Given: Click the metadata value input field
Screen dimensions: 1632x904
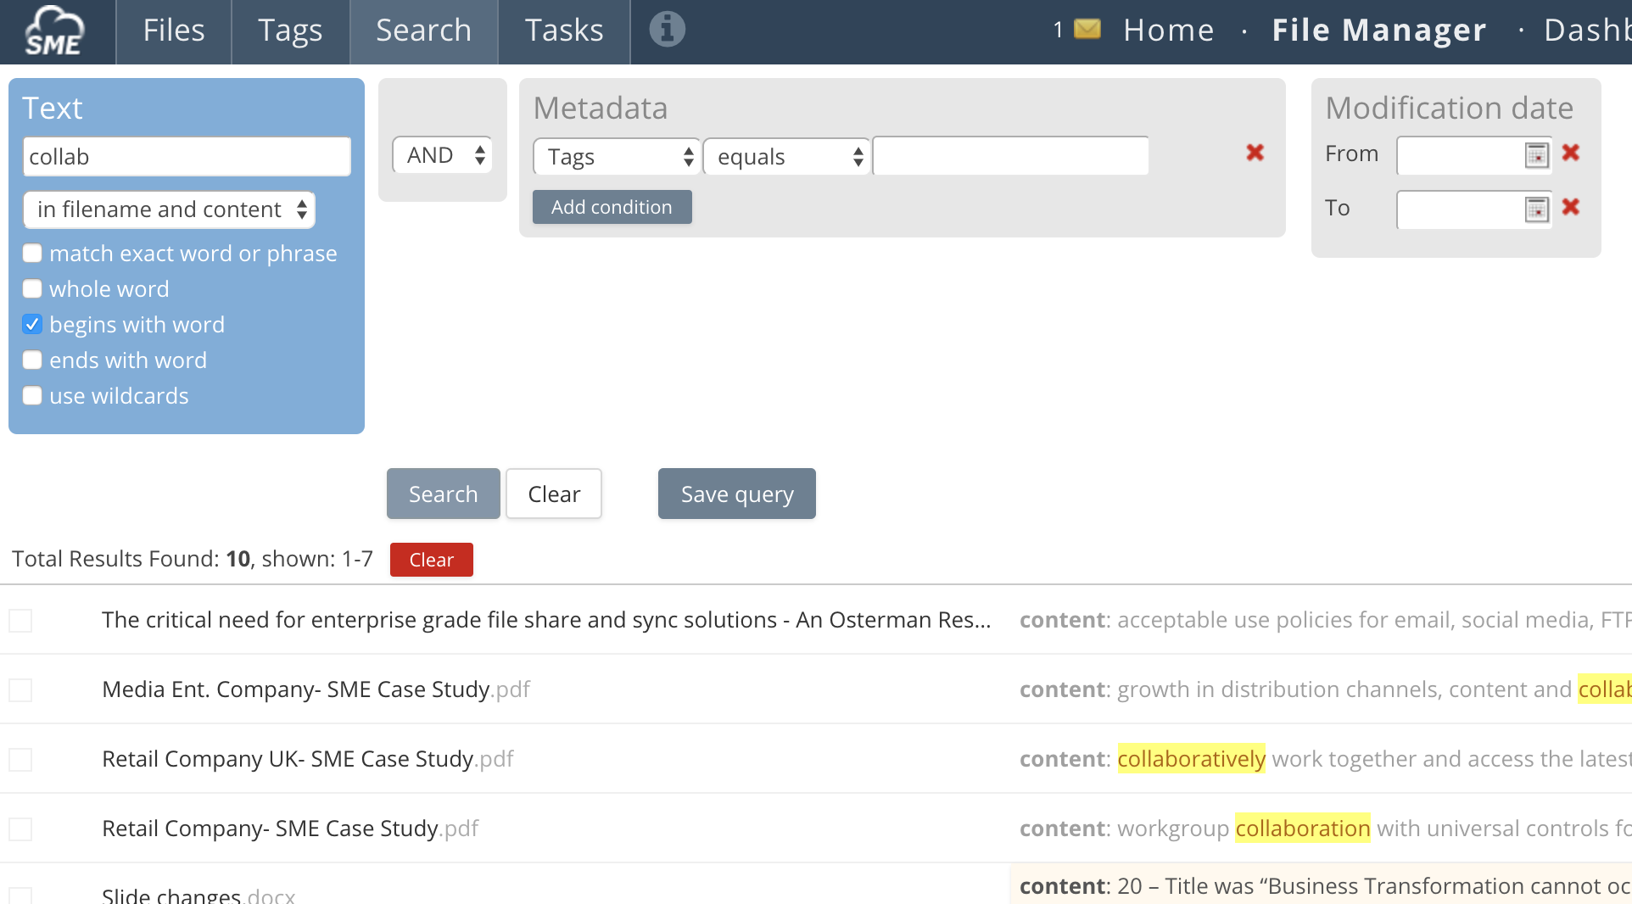Looking at the screenshot, I should tap(1010, 156).
